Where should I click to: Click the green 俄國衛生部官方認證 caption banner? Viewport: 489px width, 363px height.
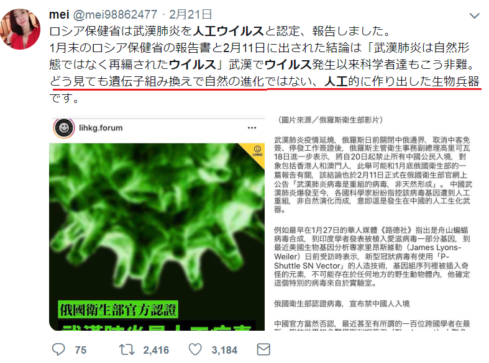[x=118, y=310]
